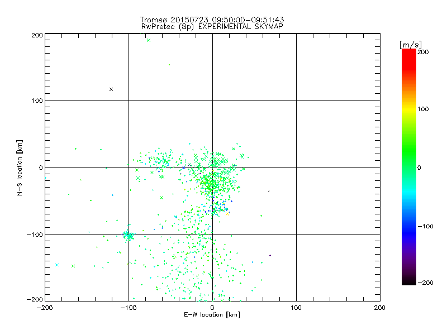Click the colorbar '200' tick label

pos(423,52)
